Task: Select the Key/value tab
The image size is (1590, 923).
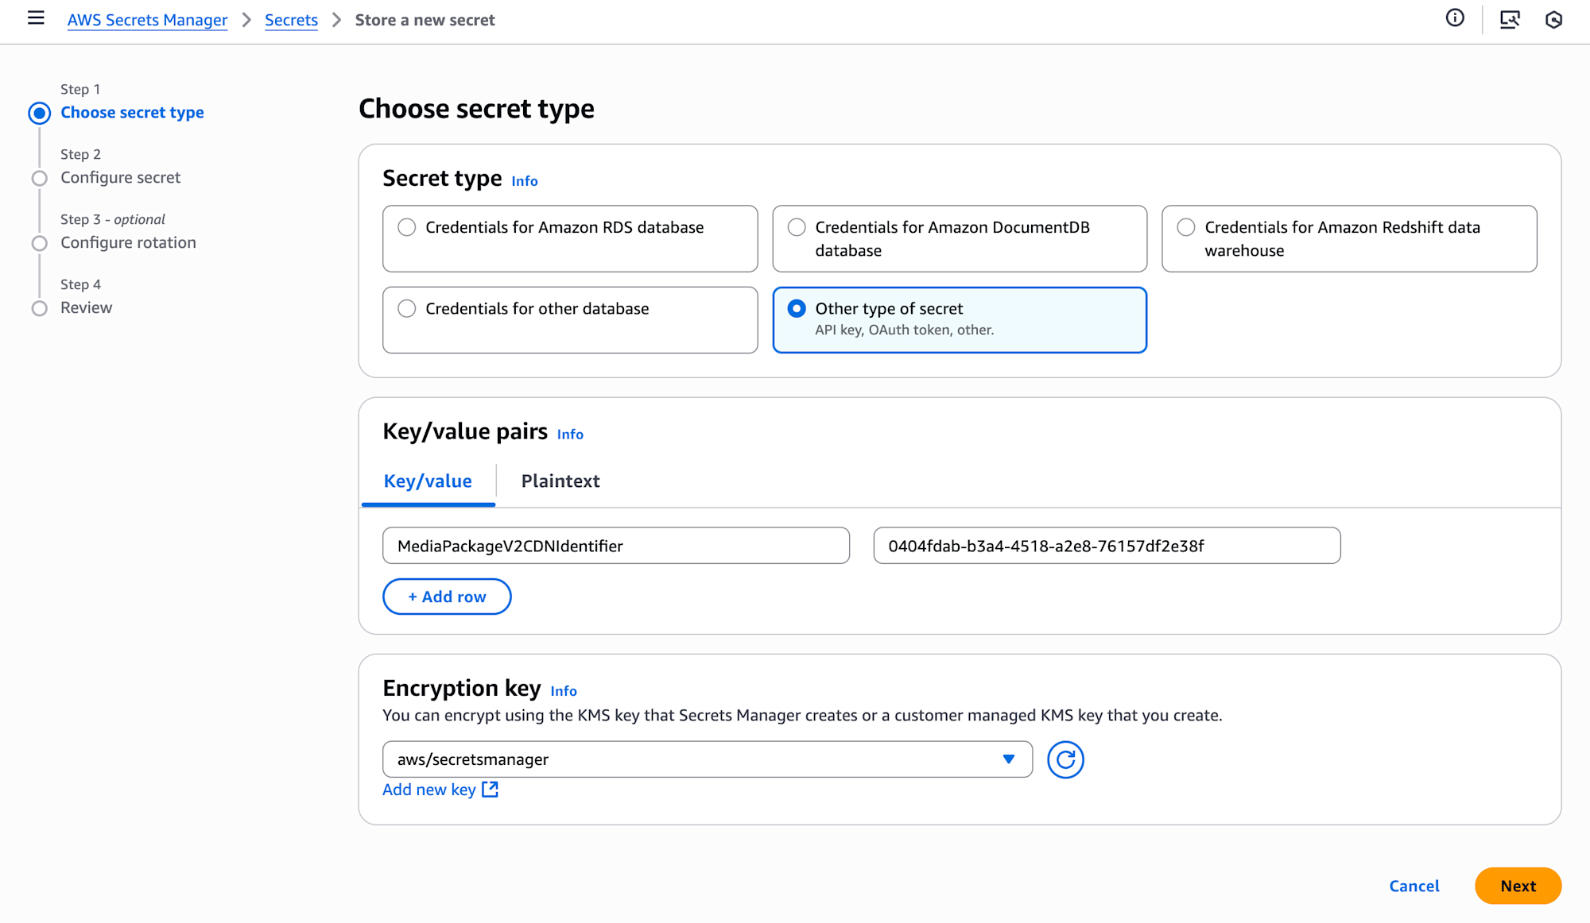Action: (428, 481)
